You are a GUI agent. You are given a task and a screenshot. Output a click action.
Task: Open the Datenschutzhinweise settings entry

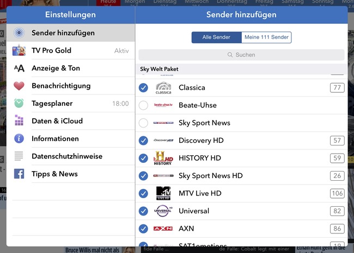coord(67,156)
